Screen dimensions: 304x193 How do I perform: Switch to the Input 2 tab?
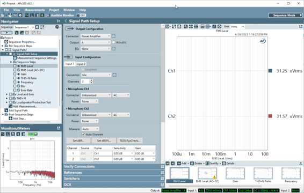coord(81,64)
